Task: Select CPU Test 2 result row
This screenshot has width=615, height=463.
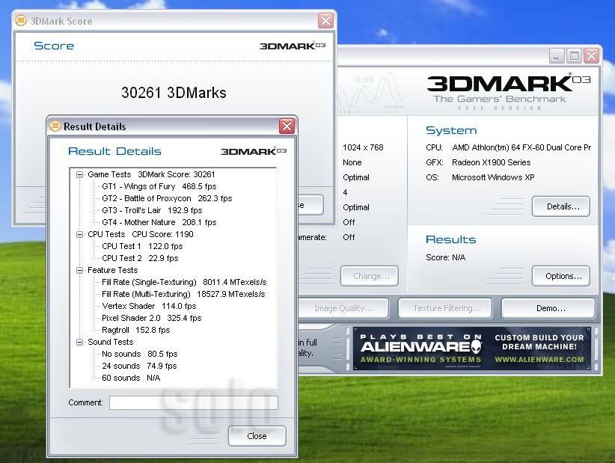Action: pyautogui.click(x=140, y=258)
